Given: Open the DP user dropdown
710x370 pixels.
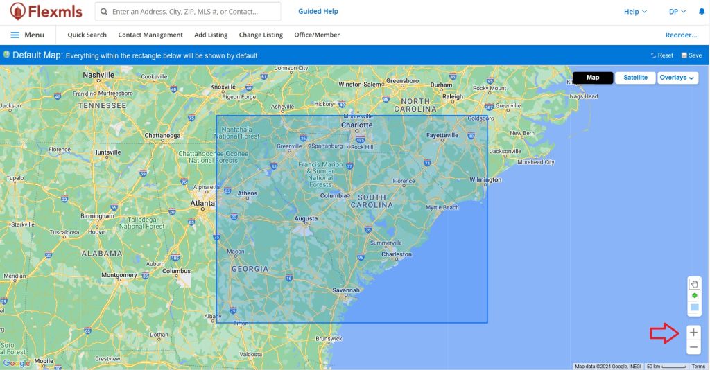Looking at the screenshot, I should [677, 12].
